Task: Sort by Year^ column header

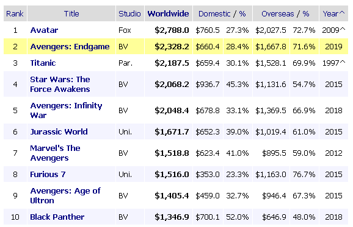Action: coord(333,14)
